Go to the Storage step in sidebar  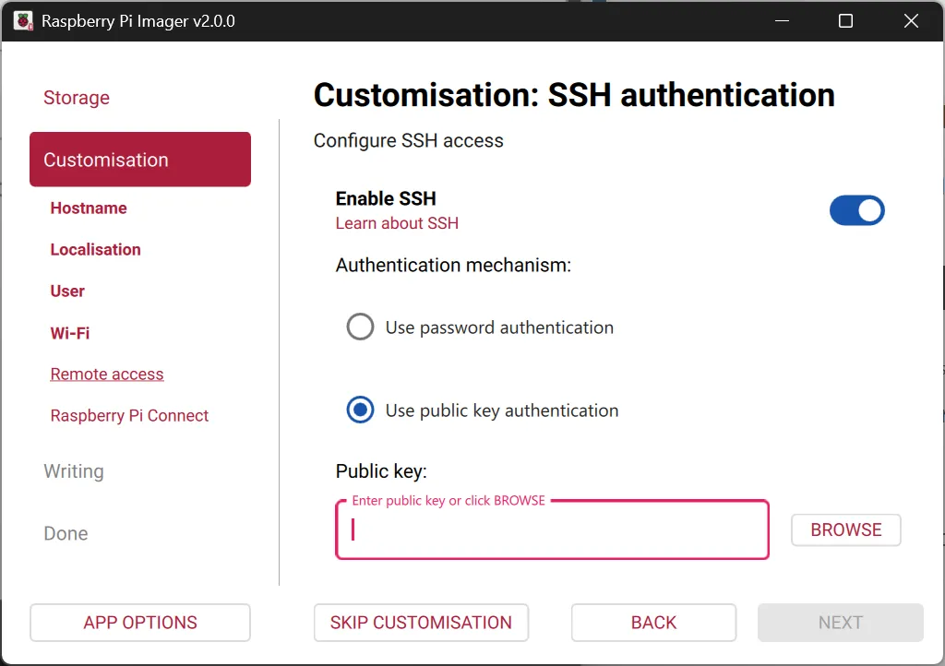[77, 98]
